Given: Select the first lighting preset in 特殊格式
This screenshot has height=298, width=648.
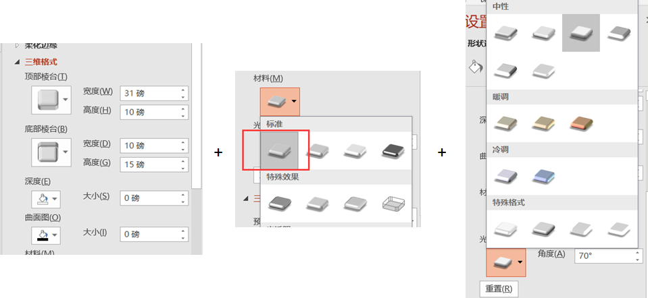Looking at the screenshot, I should (x=505, y=229).
